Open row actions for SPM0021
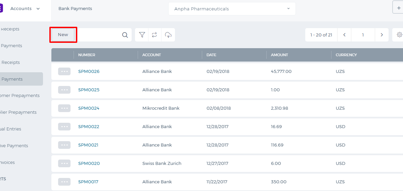403x191 pixels. pyautogui.click(x=64, y=145)
